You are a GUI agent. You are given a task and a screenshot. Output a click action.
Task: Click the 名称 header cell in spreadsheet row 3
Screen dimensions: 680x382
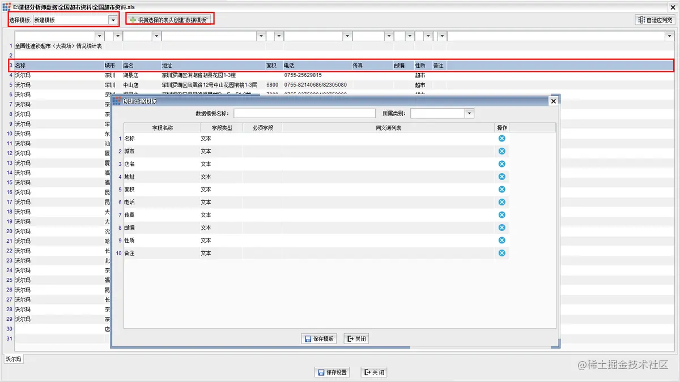click(59, 66)
